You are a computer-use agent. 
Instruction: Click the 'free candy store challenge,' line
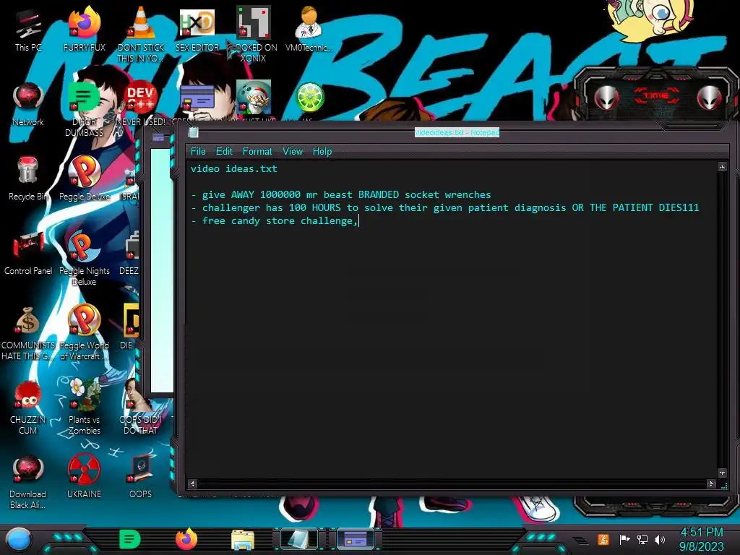click(275, 221)
